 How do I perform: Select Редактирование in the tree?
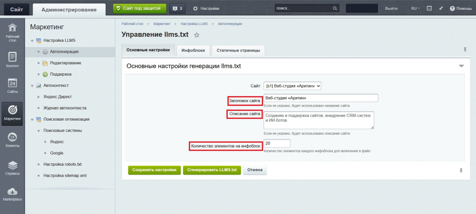(x=66, y=63)
